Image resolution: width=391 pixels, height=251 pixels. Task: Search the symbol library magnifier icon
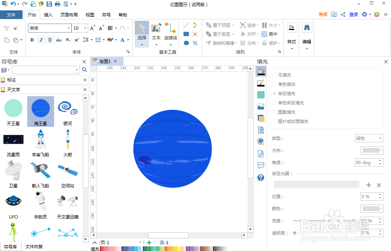(x=85, y=70)
